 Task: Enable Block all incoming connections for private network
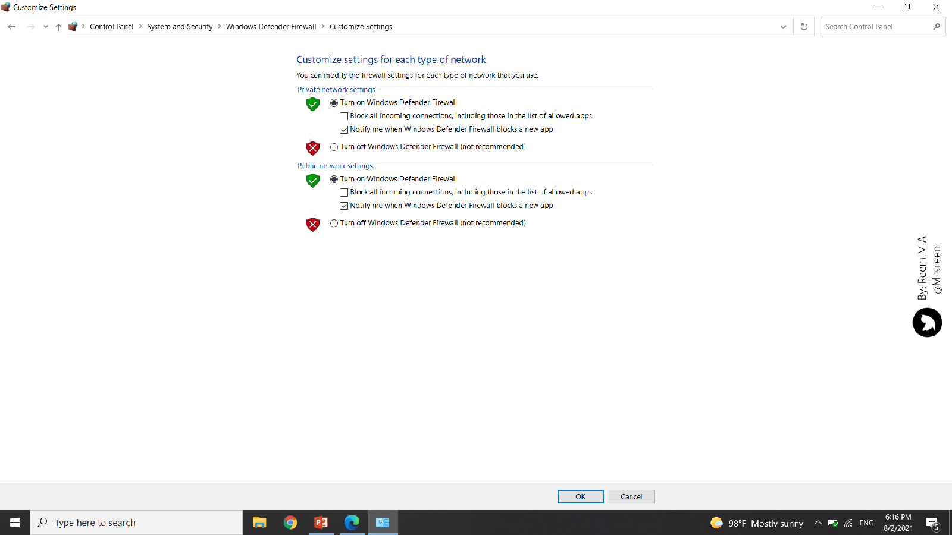(x=344, y=117)
